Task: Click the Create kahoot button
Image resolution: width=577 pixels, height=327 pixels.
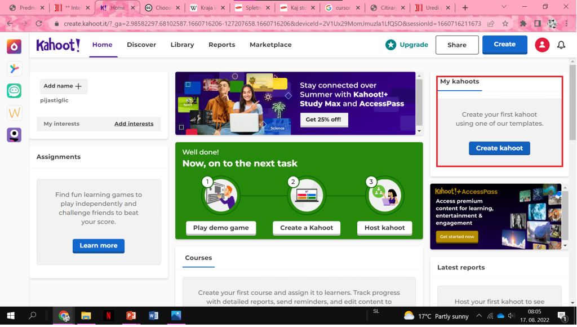Action: coord(499,148)
